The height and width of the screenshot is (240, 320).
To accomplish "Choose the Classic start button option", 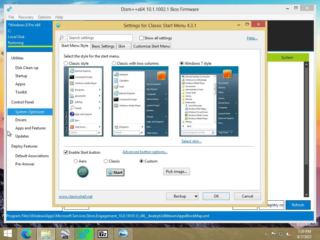I will pos(106,161).
